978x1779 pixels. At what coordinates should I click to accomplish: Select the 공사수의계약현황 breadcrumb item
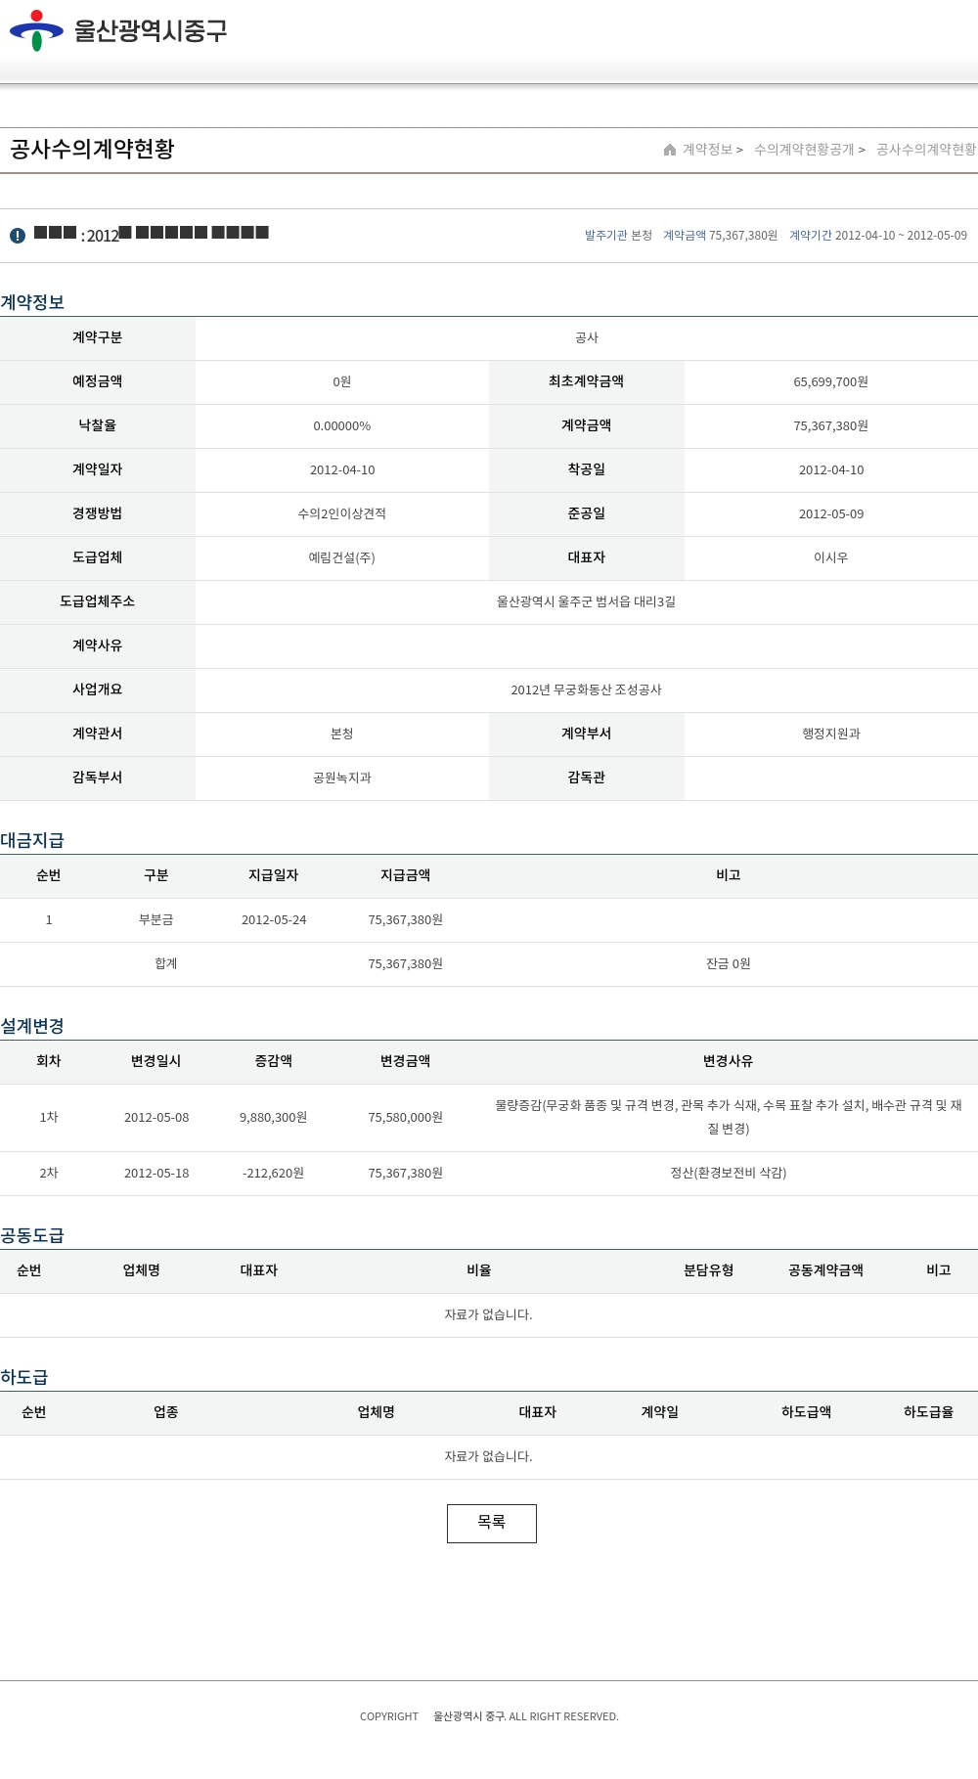click(925, 150)
